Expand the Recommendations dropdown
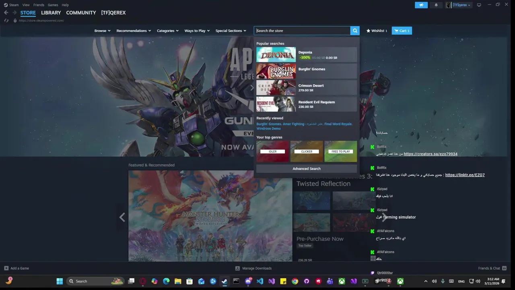 click(x=134, y=31)
